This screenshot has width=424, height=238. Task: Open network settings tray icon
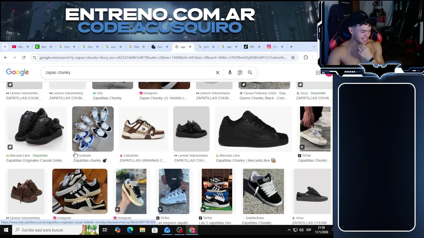point(295,230)
